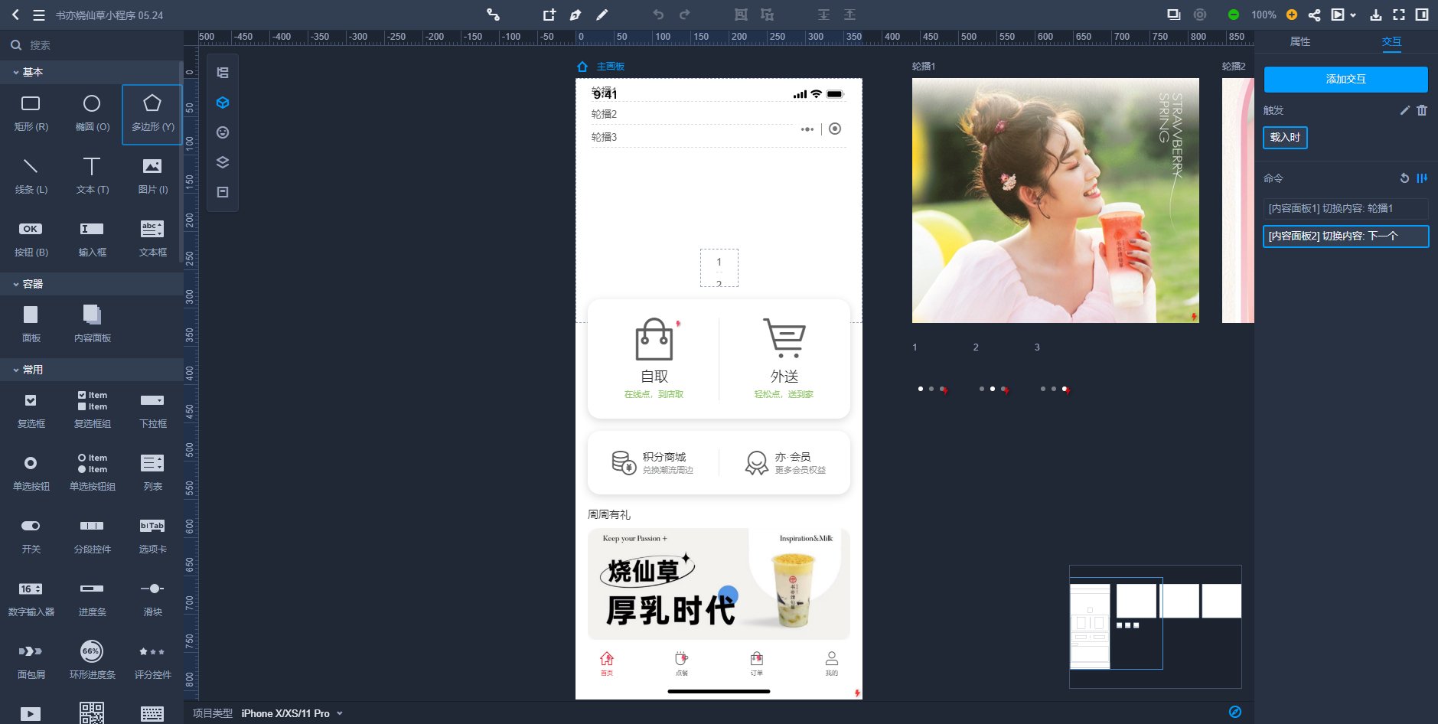Click the redo arrow in top toolbar
Screen dimensions: 1438x724
[684, 15]
